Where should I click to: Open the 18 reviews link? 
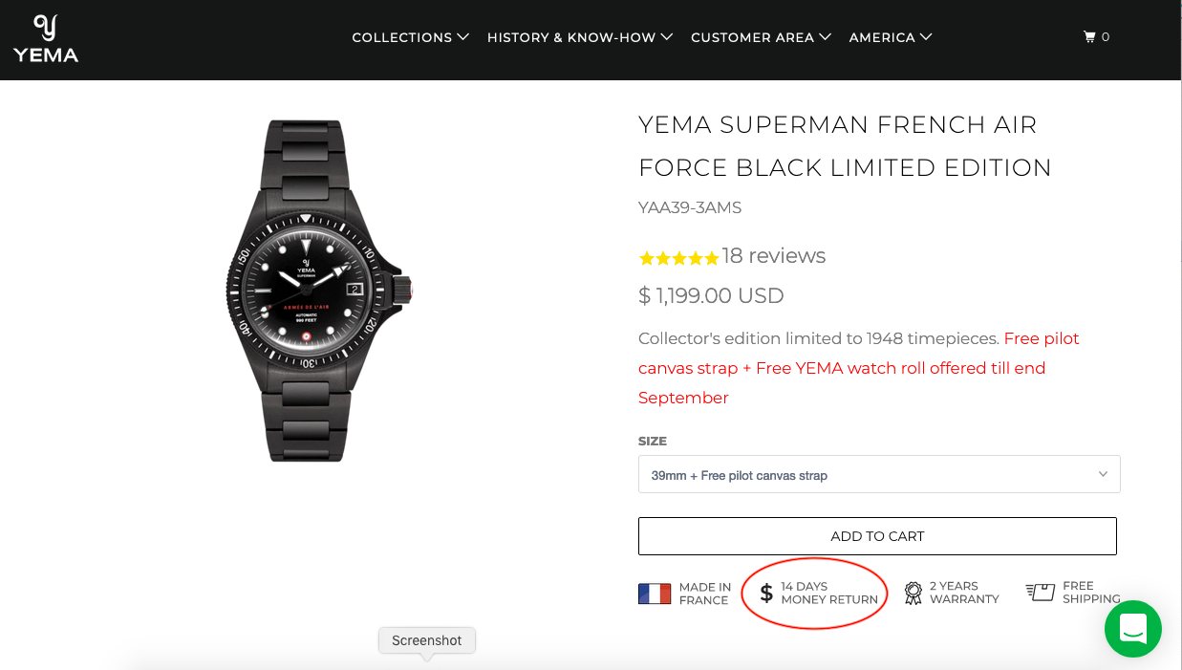pyautogui.click(x=774, y=256)
